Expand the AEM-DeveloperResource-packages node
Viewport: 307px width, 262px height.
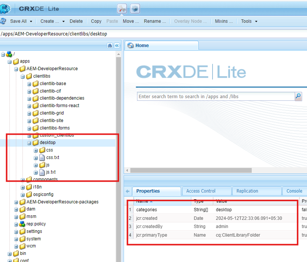tap(16, 202)
